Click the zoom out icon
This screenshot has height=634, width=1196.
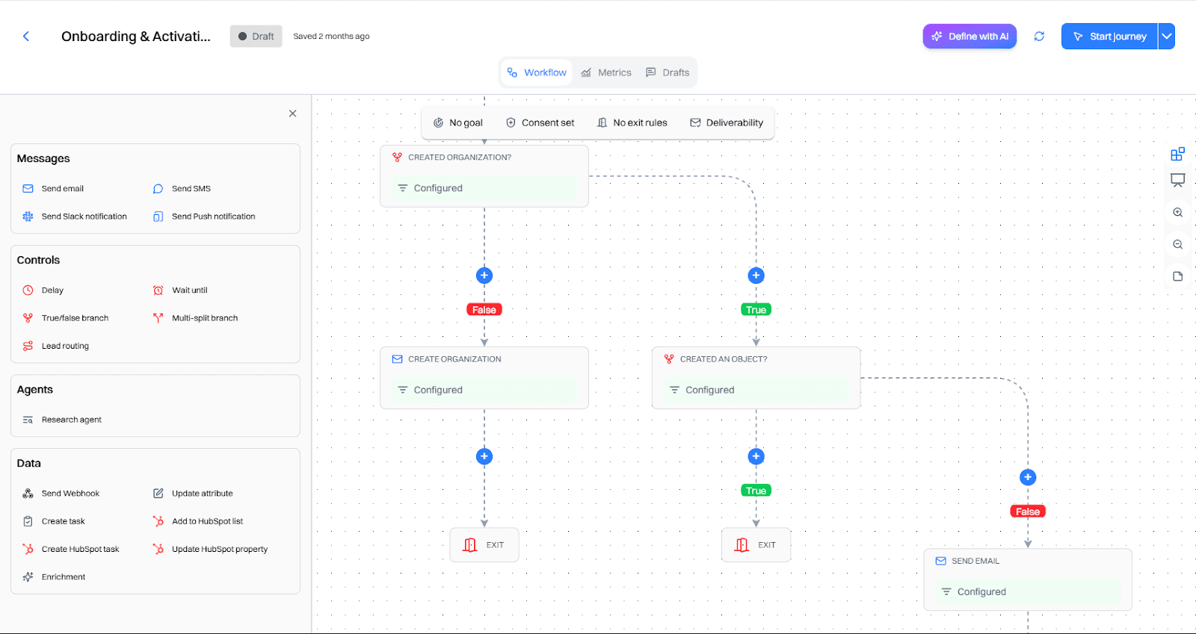pyautogui.click(x=1177, y=245)
